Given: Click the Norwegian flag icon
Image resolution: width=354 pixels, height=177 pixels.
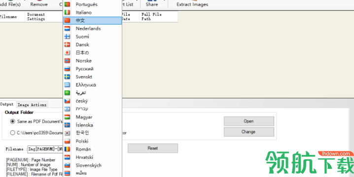Looking at the screenshot, I should [x=67, y=61].
